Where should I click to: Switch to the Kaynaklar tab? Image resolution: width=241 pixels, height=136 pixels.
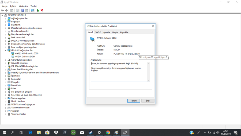click(x=124, y=32)
